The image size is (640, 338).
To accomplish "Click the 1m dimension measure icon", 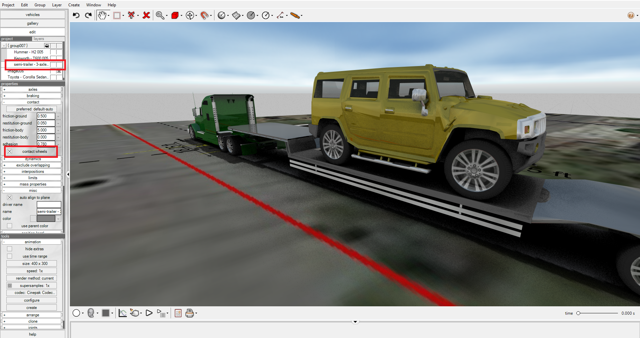I will 280,15.
